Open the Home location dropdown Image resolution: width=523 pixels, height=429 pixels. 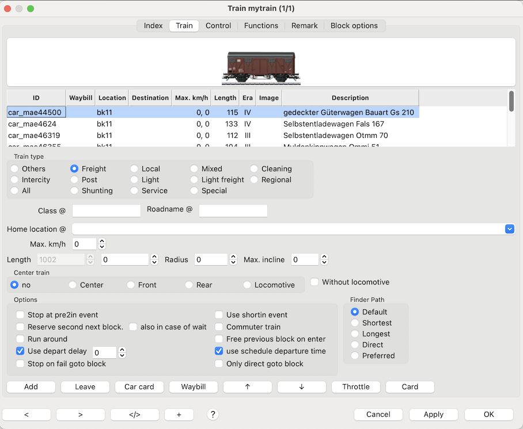(x=509, y=229)
